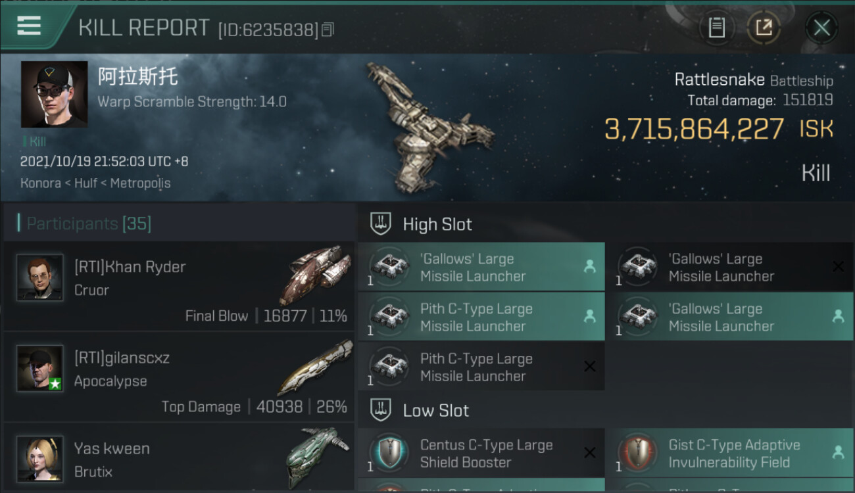Close the kill report window
855x493 pixels.
tap(821, 28)
